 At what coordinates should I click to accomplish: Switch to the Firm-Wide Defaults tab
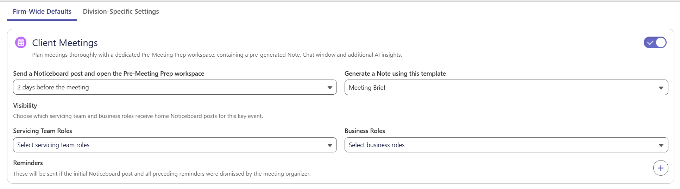coord(42,12)
